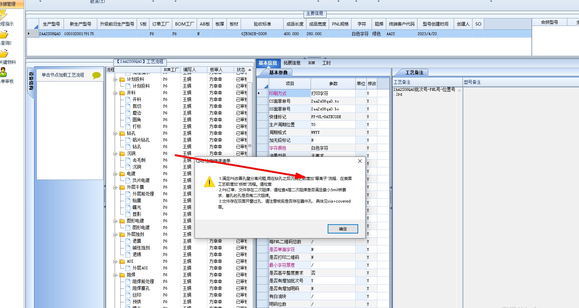The width and height of the screenshot is (579, 308).
Task: Collapse the 钻孔 tree node
Action: point(115,133)
